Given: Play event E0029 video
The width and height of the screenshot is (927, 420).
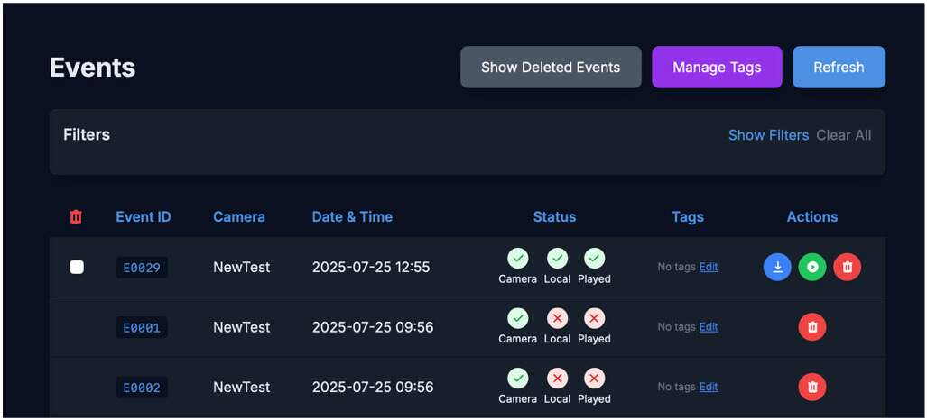Looking at the screenshot, I should point(812,267).
